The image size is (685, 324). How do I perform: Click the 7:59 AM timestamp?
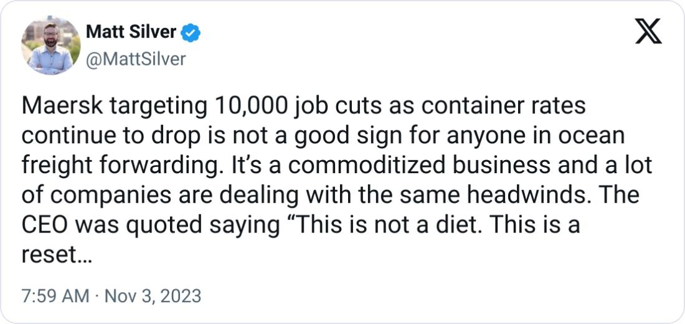[55, 295]
